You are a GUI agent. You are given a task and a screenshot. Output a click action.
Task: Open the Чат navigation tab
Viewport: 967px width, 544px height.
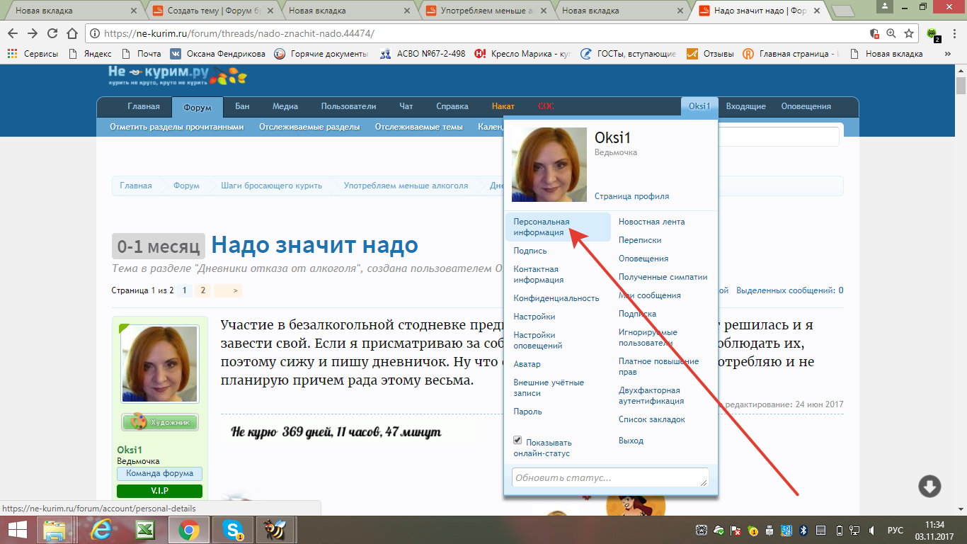tap(406, 106)
